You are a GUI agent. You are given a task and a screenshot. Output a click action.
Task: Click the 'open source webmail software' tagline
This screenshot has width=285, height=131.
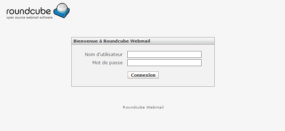pyautogui.click(x=30, y=17)
